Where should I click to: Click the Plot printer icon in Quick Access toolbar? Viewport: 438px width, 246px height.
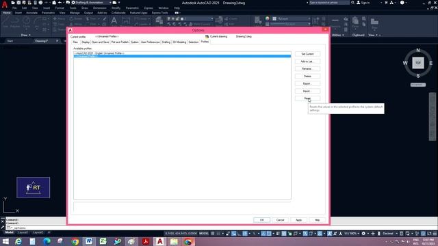40,3
